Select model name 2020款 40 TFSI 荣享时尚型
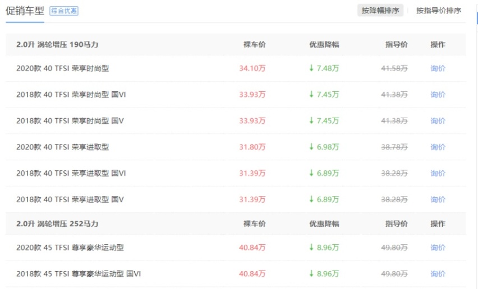478x289 pixels. coord(62,68)
